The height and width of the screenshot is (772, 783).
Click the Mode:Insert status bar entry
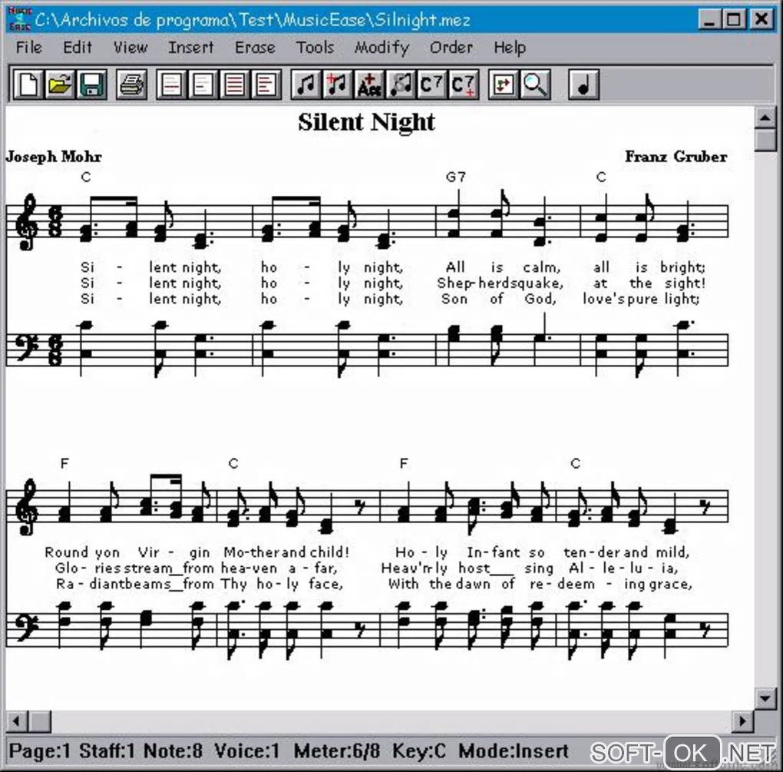pos(514,751)
